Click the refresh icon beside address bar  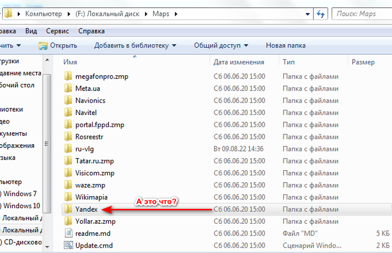coord(321,14)
